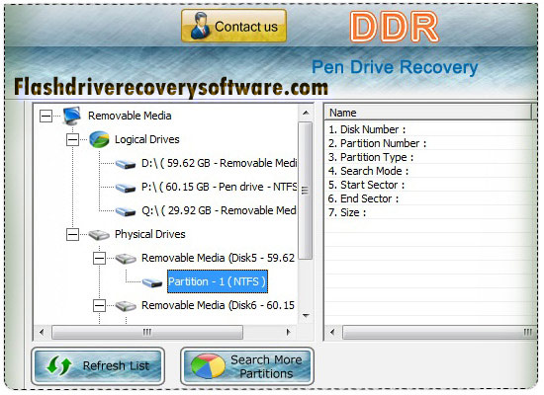The height and width of the screenshot is (395, 544).
Task: Click the tree's vertical scrollbar down arrow
Action: 306,316
